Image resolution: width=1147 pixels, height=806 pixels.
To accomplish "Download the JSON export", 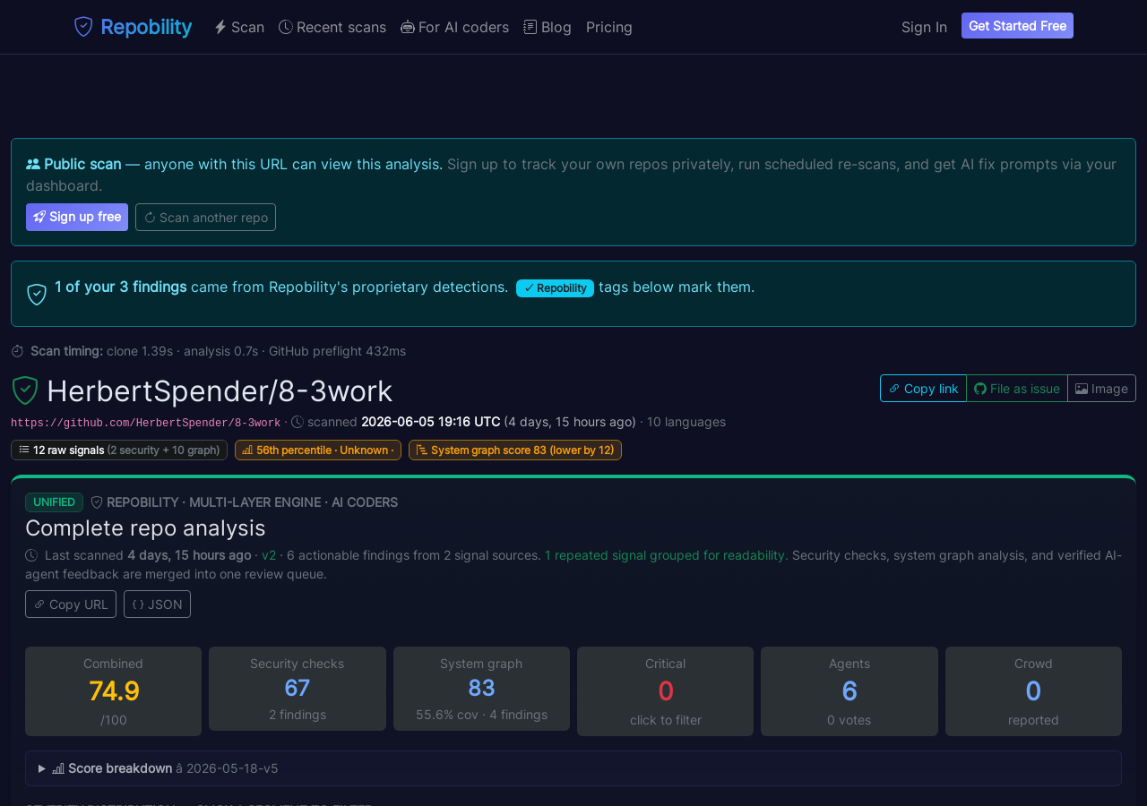I will coord(157,604).
